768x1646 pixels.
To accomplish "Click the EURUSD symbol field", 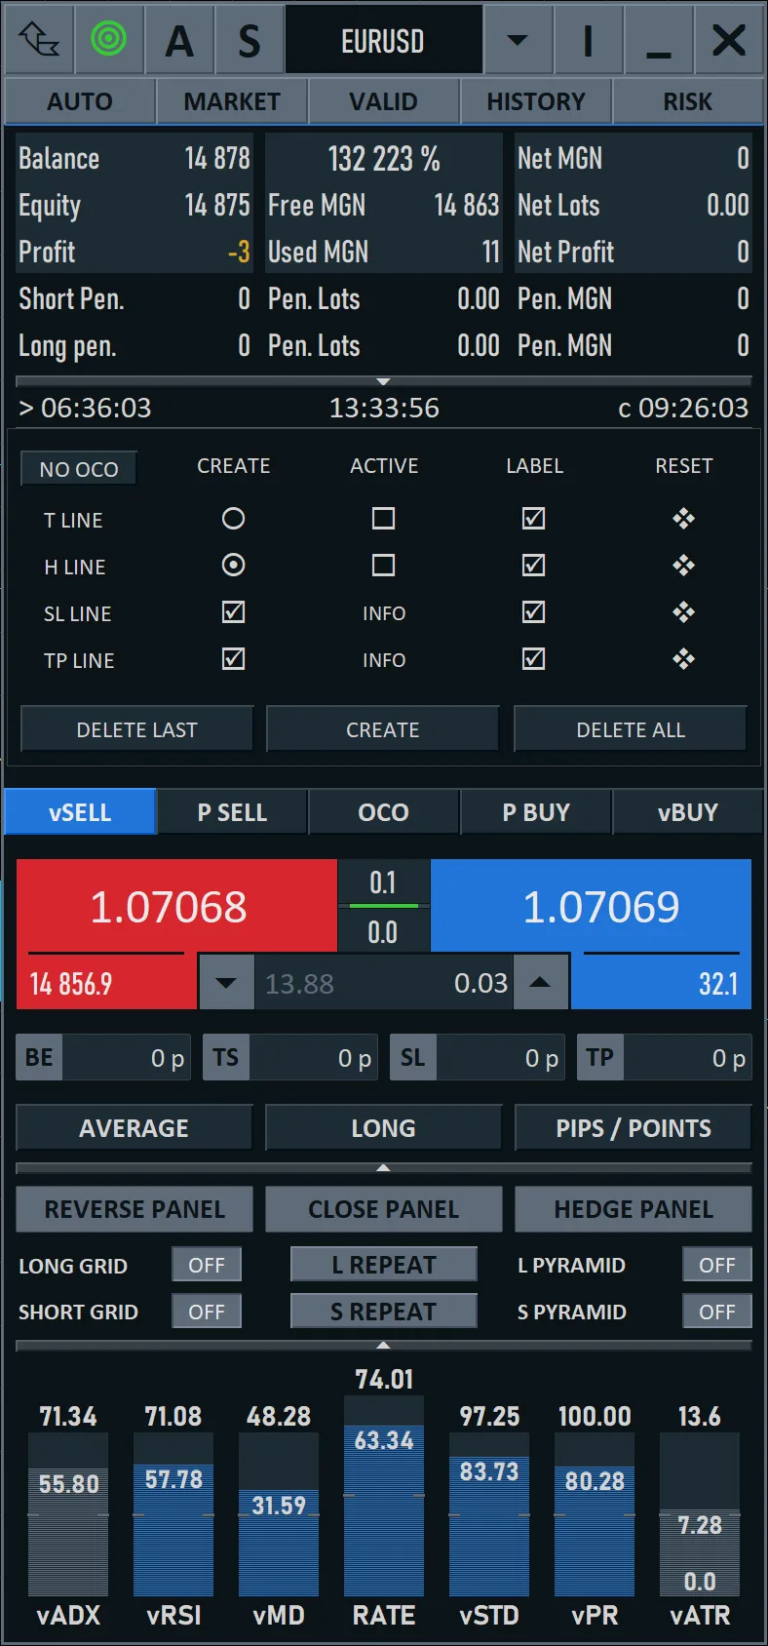I will pyautogui.click(x=383, y=40).
